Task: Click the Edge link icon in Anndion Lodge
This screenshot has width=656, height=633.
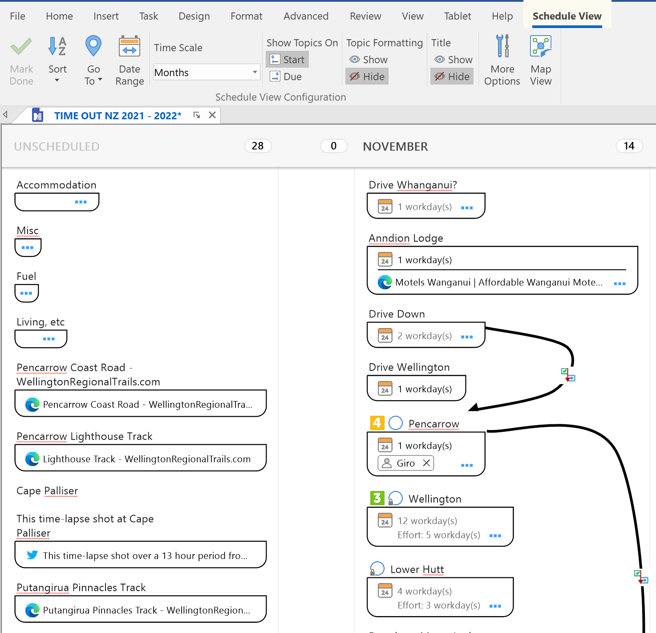Action: click(x=385, y=282)
